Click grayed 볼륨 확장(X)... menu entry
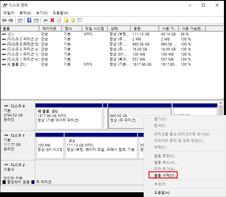Image resolution: width=226 pixels, height=197 pixels. [x=165, y=156]
